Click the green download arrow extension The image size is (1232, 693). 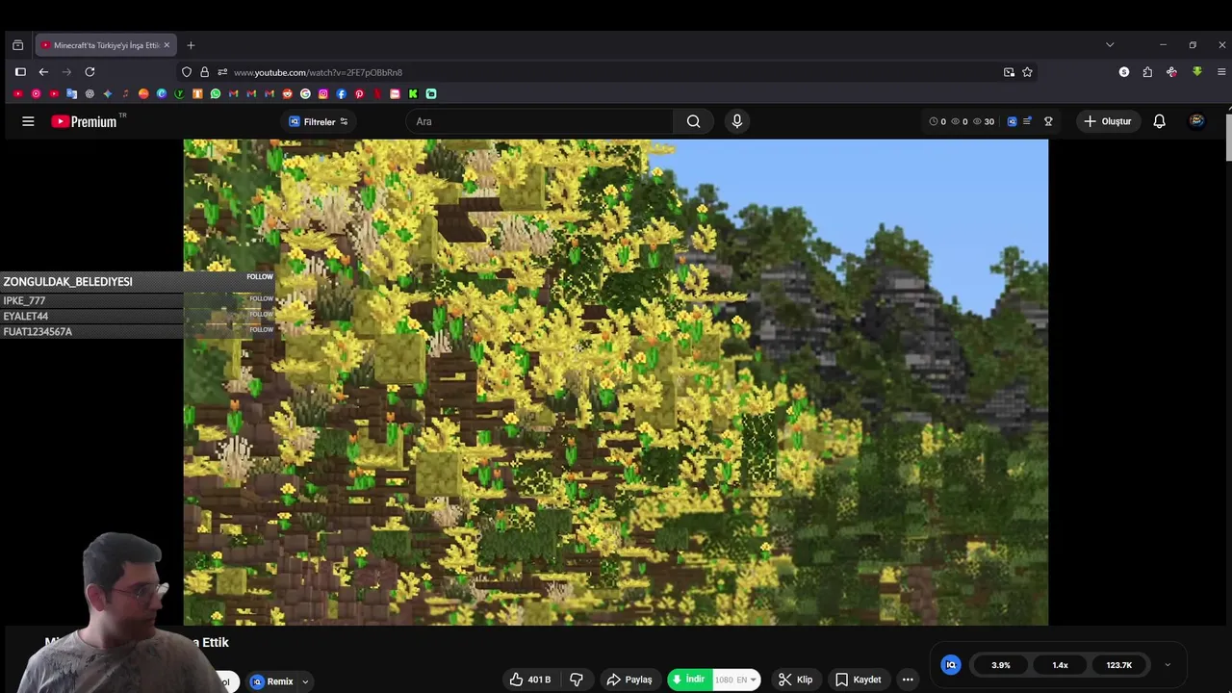click(1196, 72)
